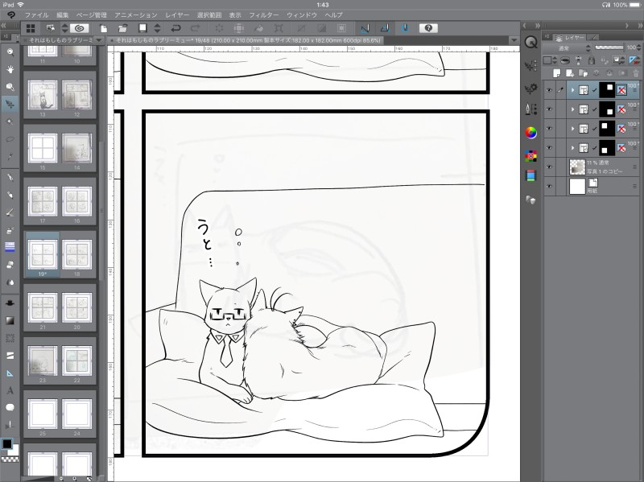This screenshot has width=644, height=482.
Task: Open the ファイル menu
Action: pos(36,14)
